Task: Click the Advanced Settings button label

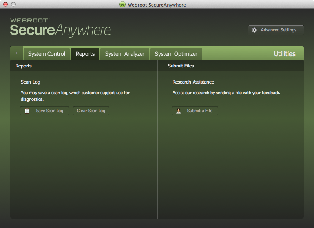Action: click(x=278, y=30)
